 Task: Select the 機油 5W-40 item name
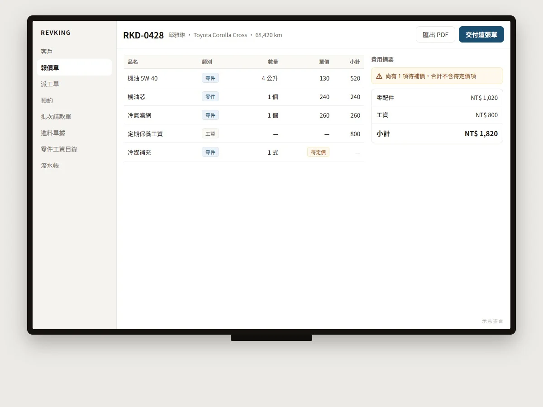pyautogui.click(x=143, y=78)
